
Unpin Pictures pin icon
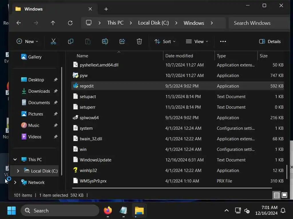pyautogui.click(x=56, y=114)
